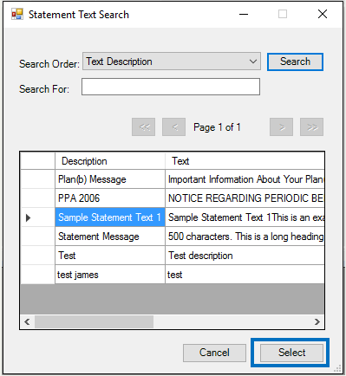Image resolution: width=346 pixels, height=376 pixels.
Task: Jump to last page with >> button
Action: (311, 127)
